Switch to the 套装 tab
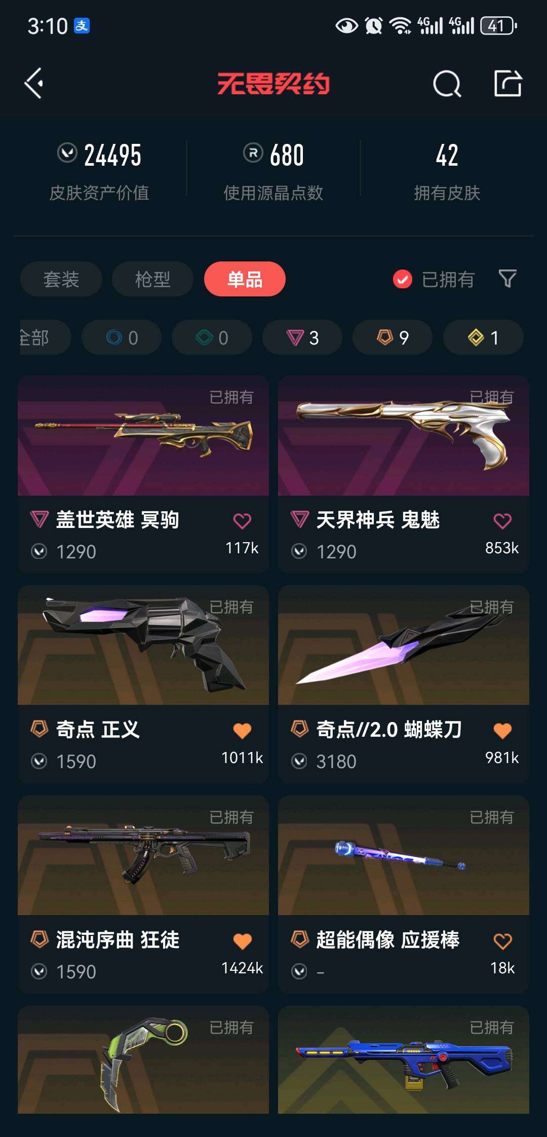 [x=61, y=279]
